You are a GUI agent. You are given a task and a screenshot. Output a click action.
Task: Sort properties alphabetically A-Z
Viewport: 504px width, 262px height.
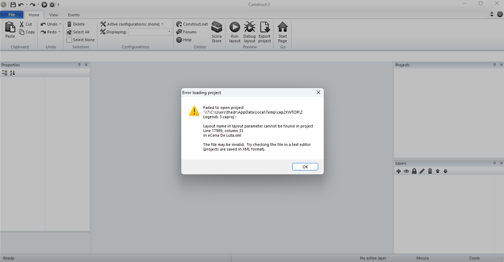tap(12, 73)
